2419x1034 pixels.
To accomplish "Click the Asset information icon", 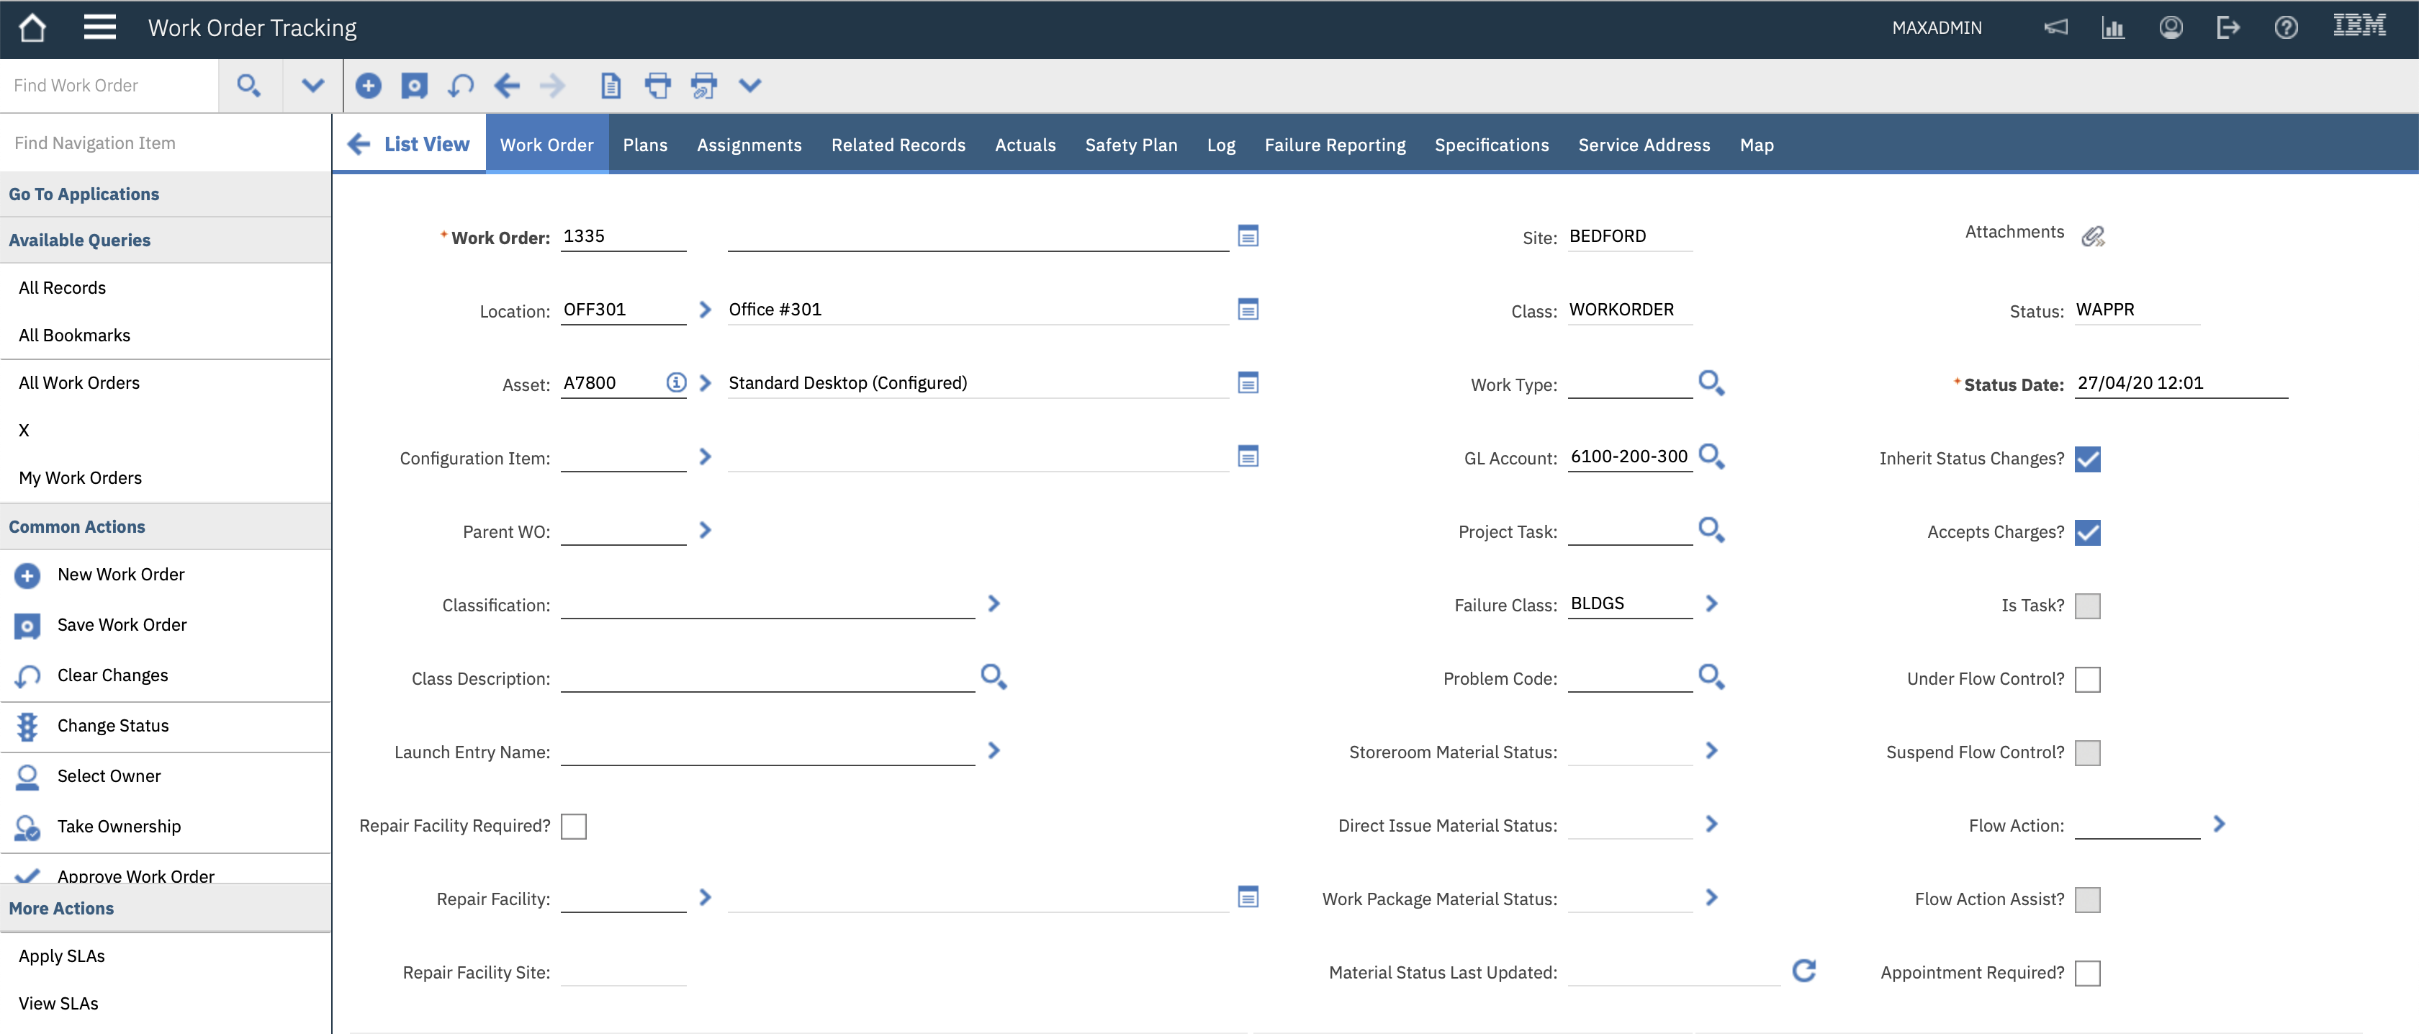I will [676, 383].
